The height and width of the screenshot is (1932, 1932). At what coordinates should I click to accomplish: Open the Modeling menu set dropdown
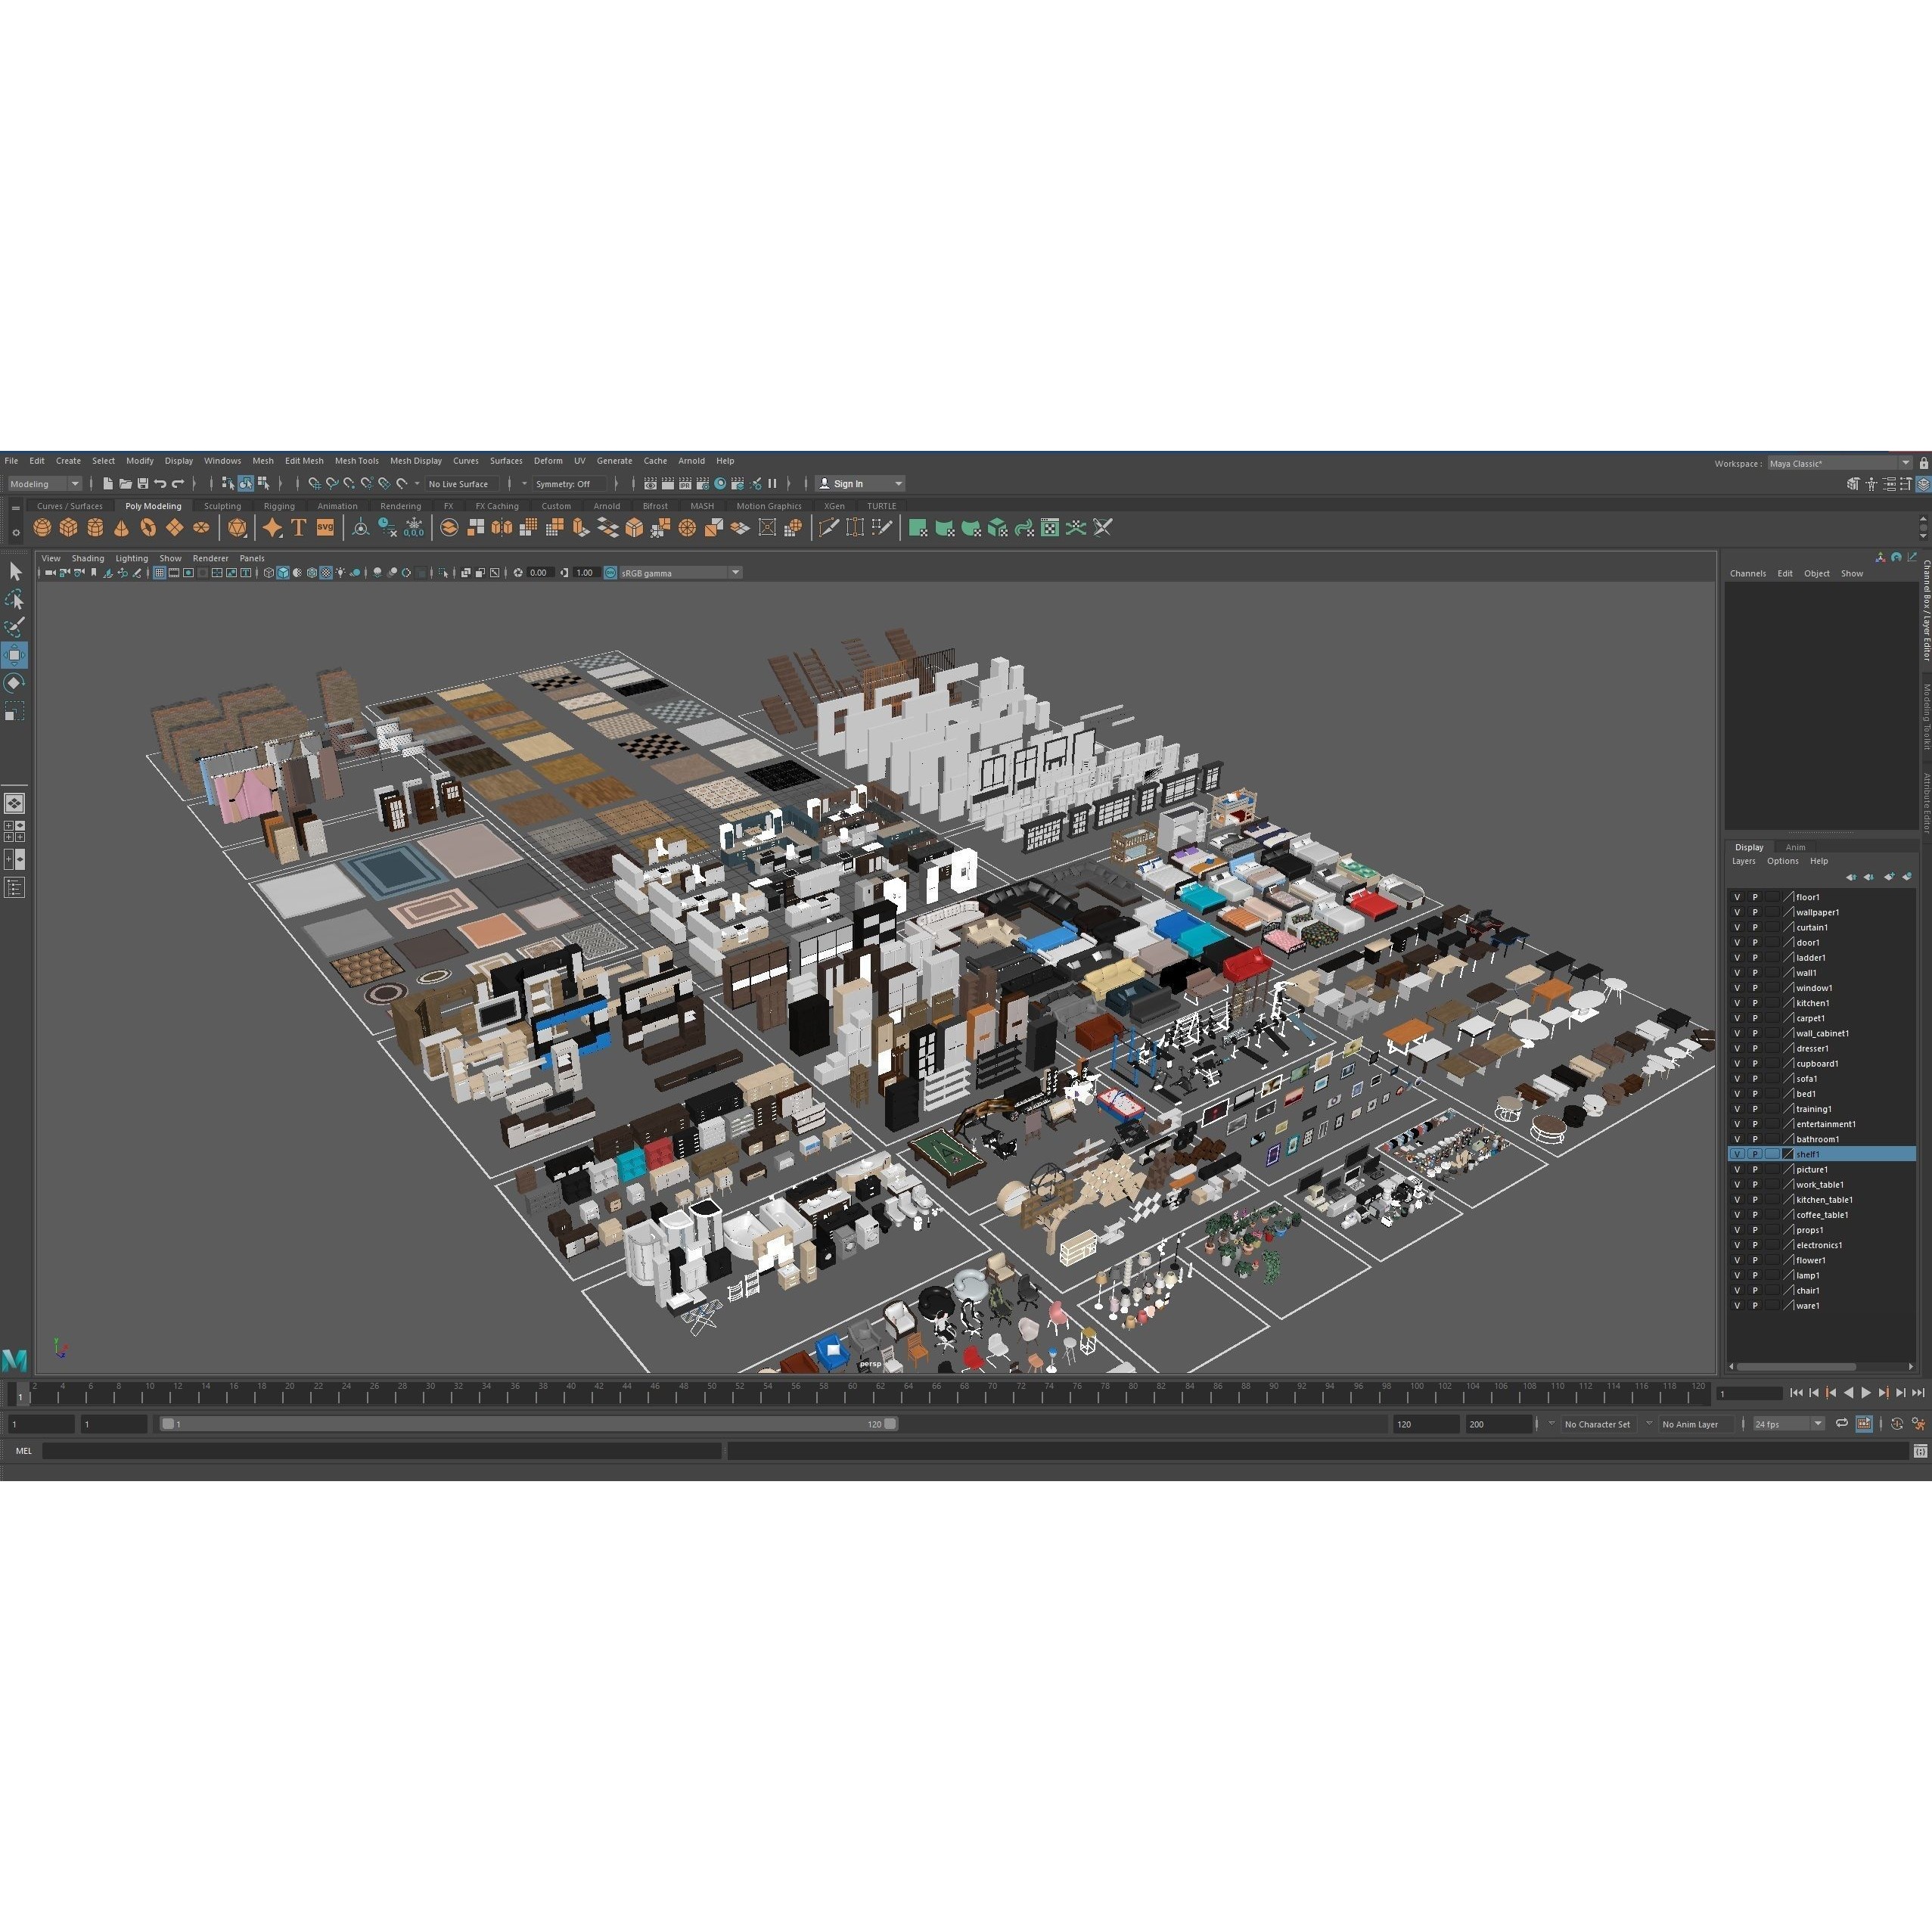45,484
